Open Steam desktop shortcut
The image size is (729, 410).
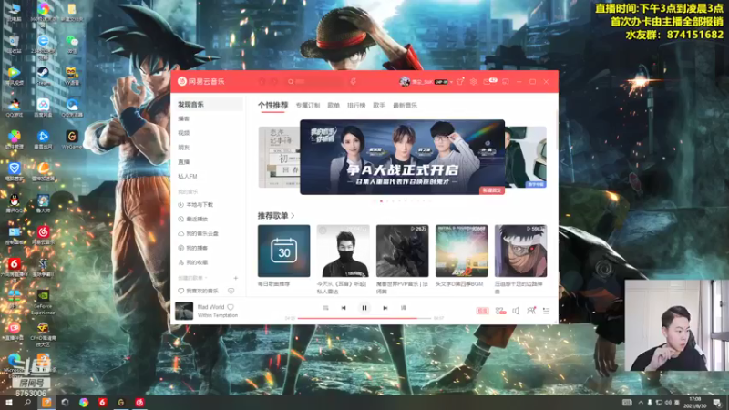pos(43,75)
